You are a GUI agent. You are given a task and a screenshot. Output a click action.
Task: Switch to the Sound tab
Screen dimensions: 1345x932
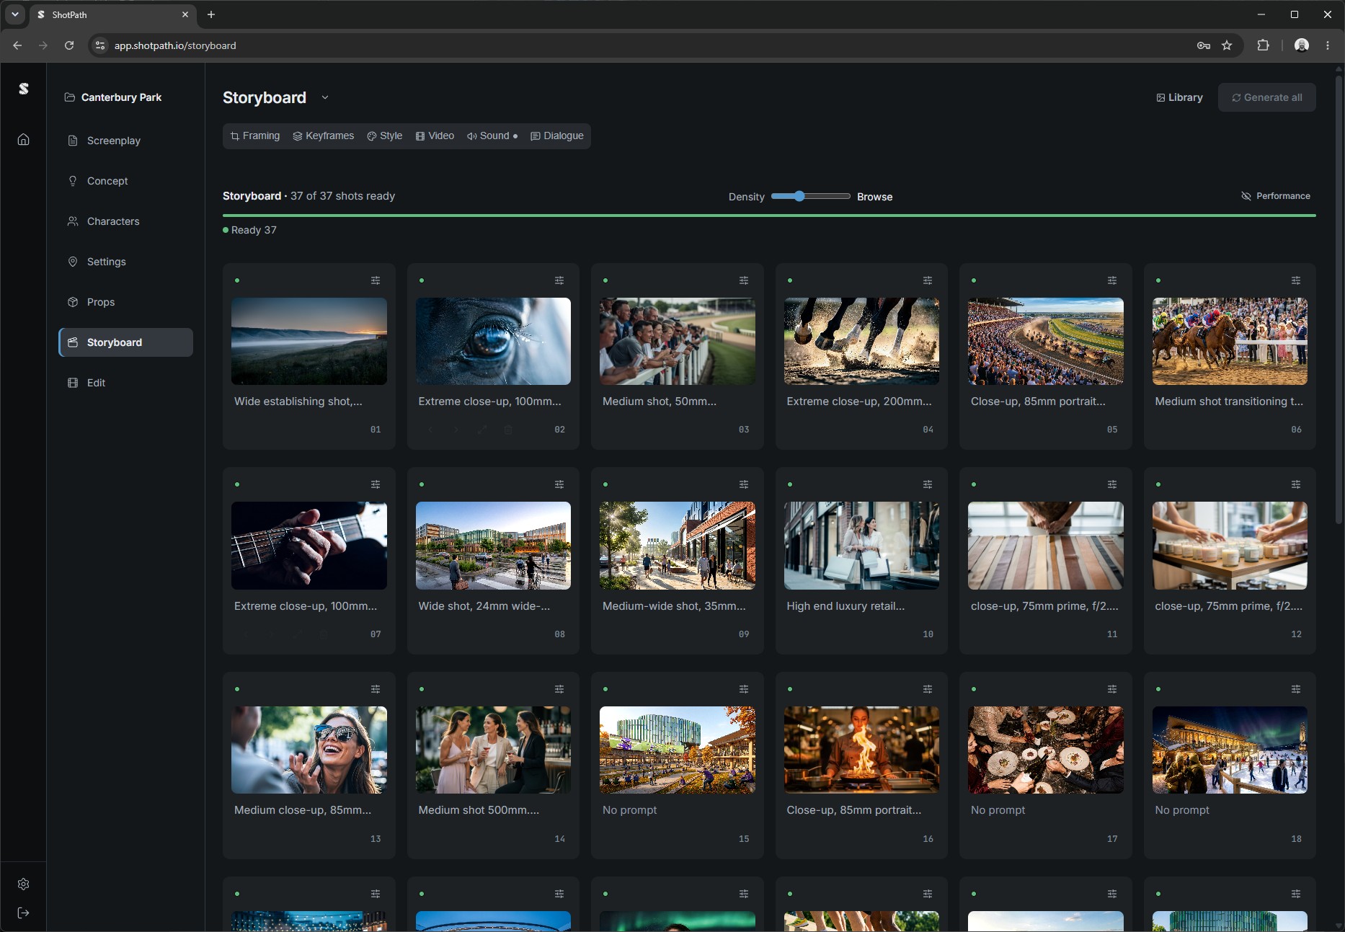click(x=492, y=136)
